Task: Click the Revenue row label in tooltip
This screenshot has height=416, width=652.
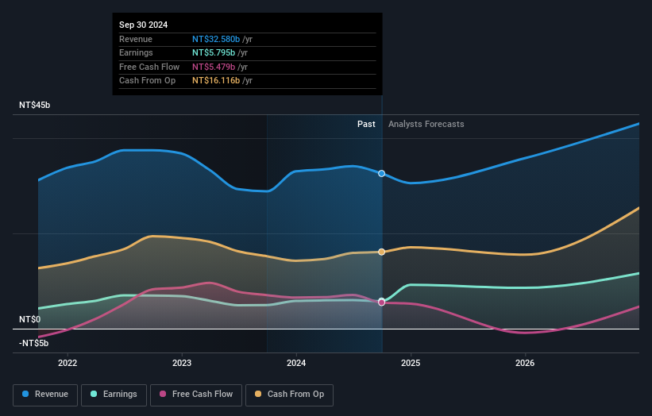Action: 136,39
